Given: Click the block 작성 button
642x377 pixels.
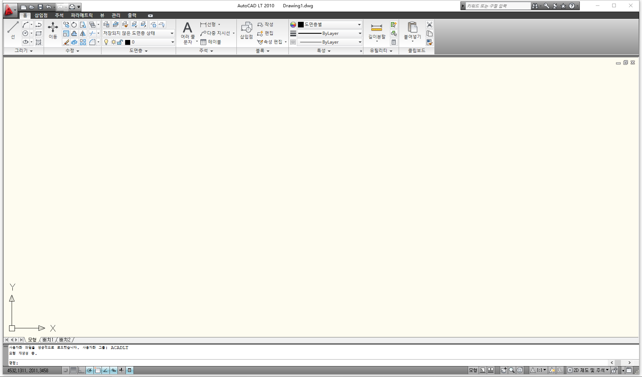Looking at the screenshot, I should coord(266,24).
